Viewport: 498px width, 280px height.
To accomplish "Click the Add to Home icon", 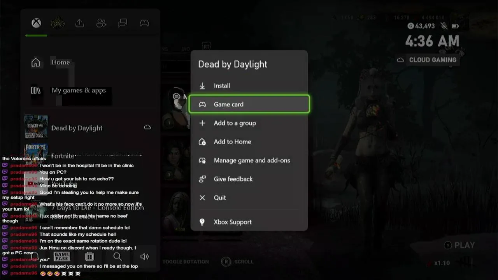I will point(202,142).
